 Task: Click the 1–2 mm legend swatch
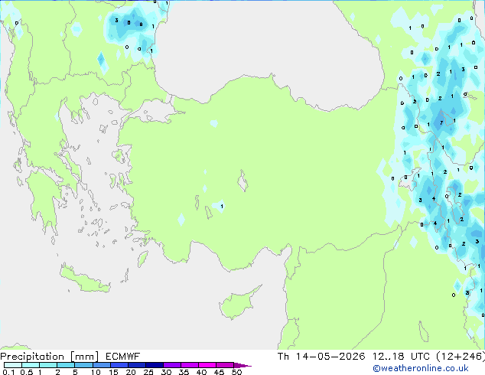48,365
